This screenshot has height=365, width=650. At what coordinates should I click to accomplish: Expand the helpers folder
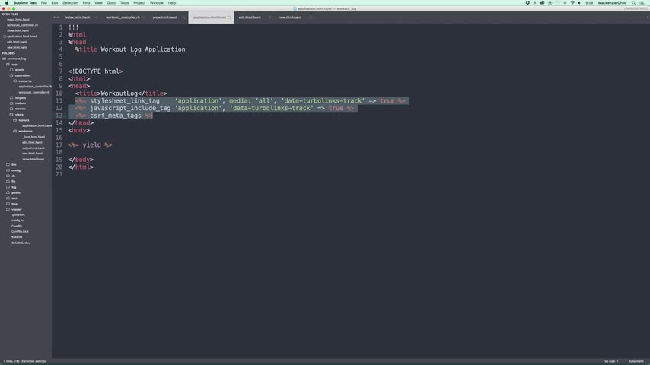coord(21,98)
